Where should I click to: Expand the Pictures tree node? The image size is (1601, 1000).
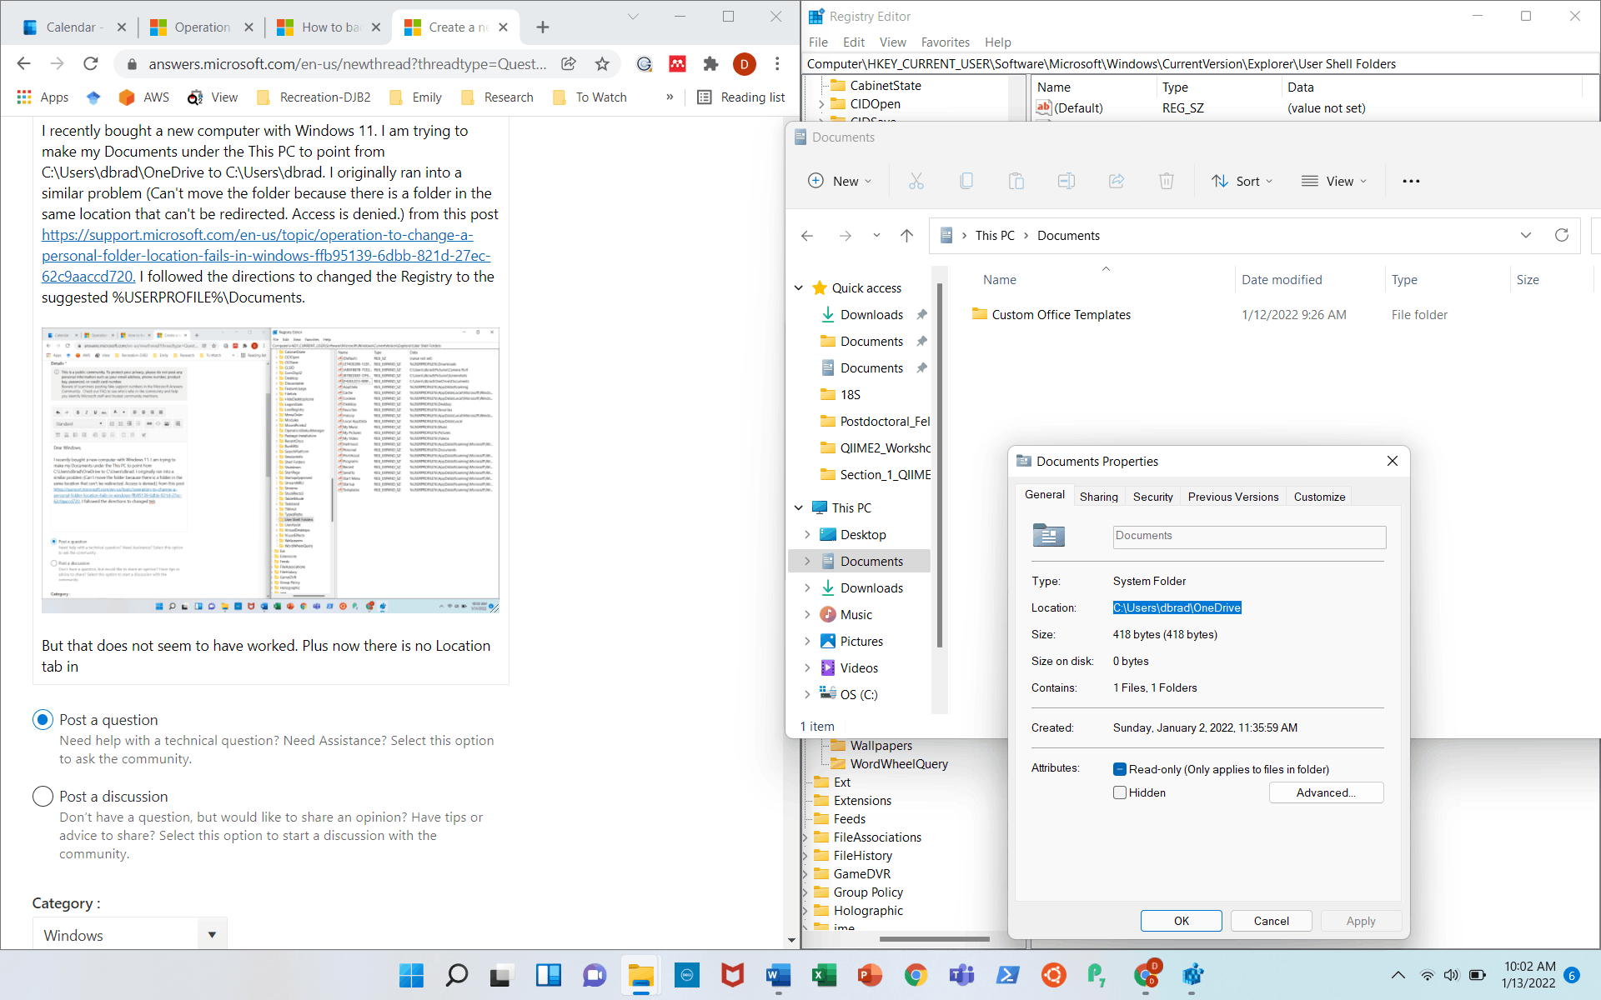coord(806,642)
